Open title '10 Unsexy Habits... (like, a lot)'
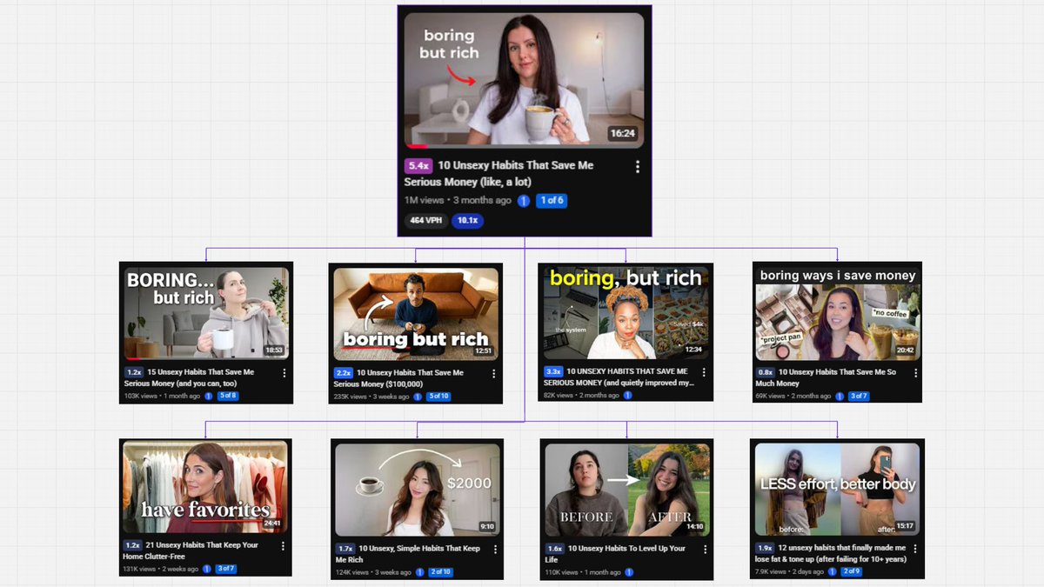Screen dimensions: 1044x587 point(499,174)
